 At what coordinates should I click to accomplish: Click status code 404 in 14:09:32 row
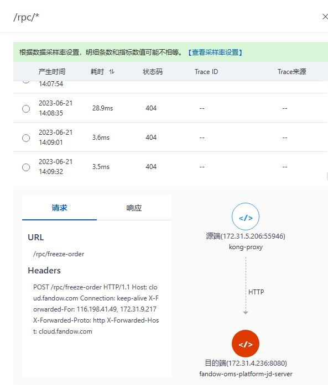click(151, 167)
